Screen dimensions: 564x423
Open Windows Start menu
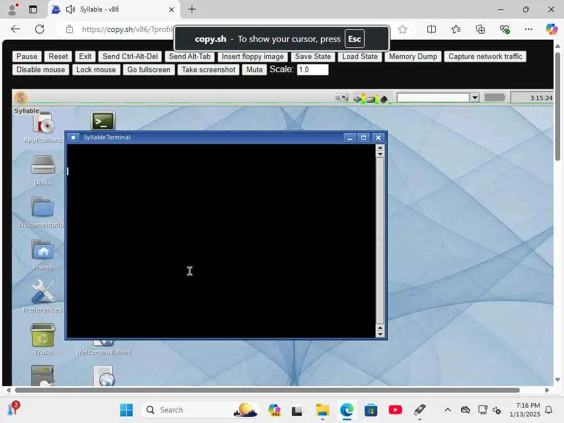[x=126, y=410]
